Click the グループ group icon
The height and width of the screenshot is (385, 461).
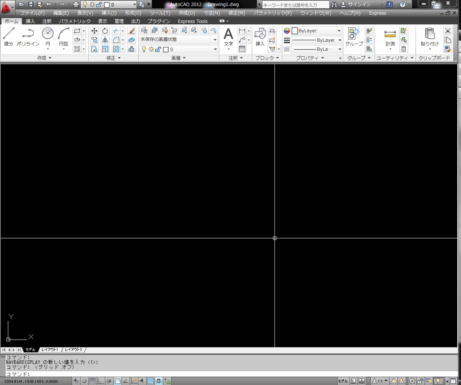point(354,37)
